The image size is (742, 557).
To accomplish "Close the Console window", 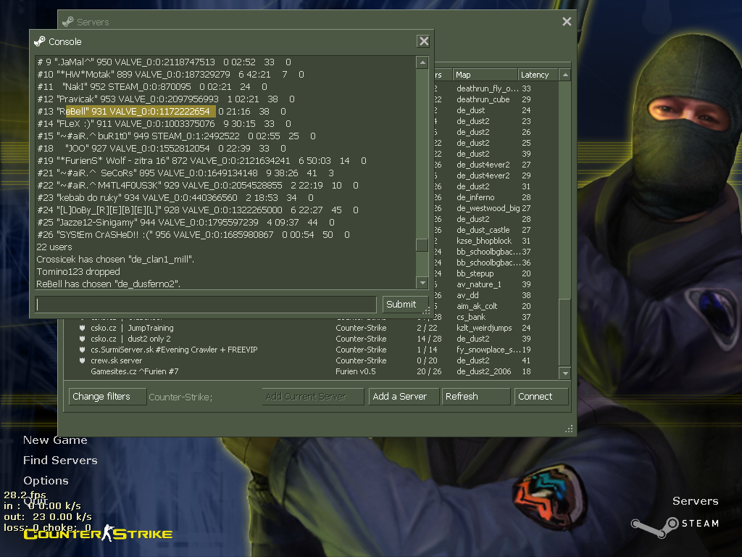I will click(x=423, y=41).
